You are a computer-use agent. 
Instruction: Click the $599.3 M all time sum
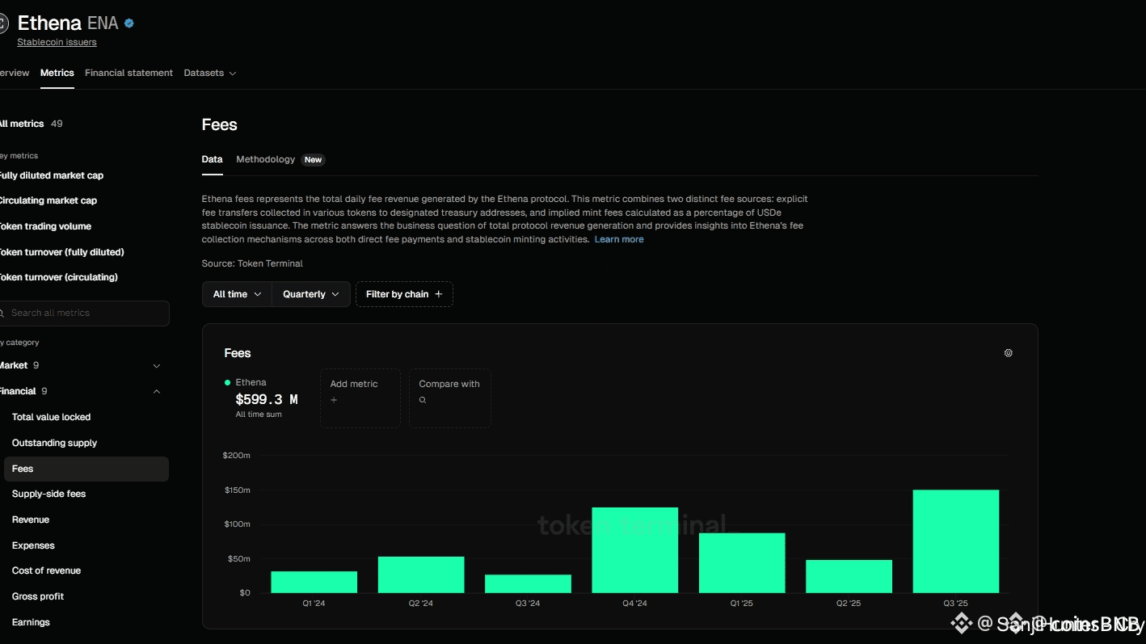(x=267, y=399)
